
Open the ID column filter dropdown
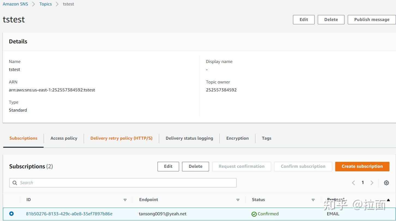(125, 200)
